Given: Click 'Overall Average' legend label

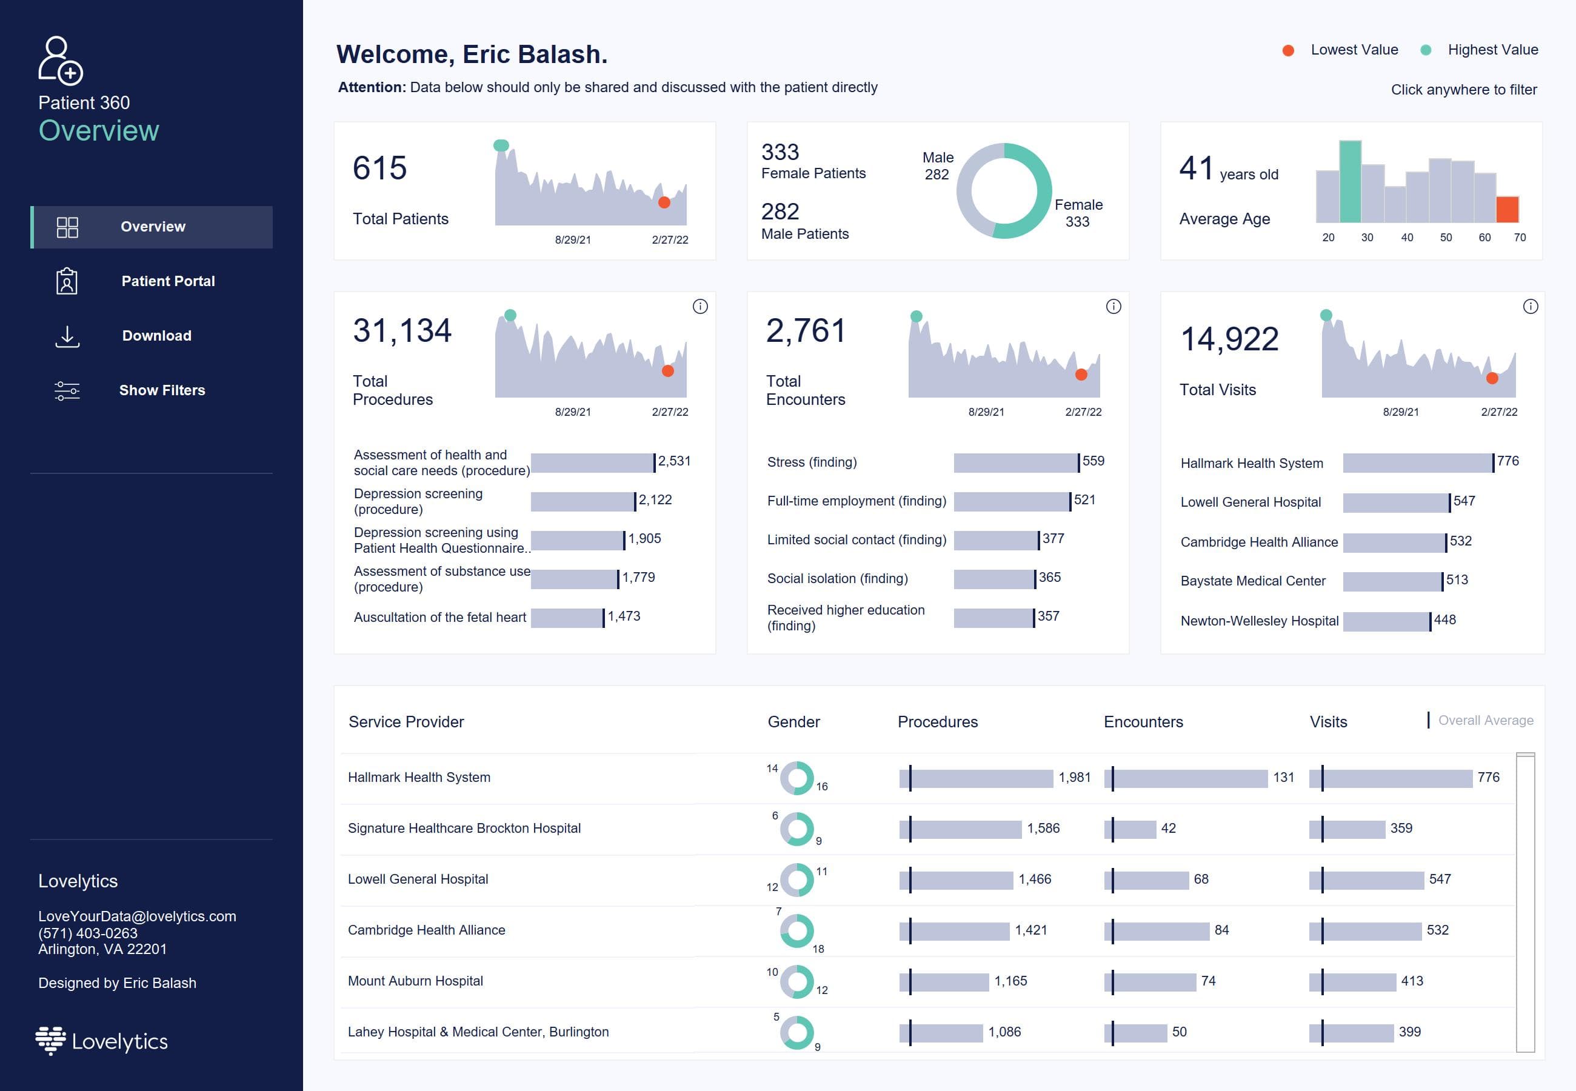Looking at the screenshot, I should 1486,721.
